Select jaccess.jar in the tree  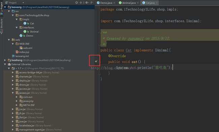tap(25, 89)
